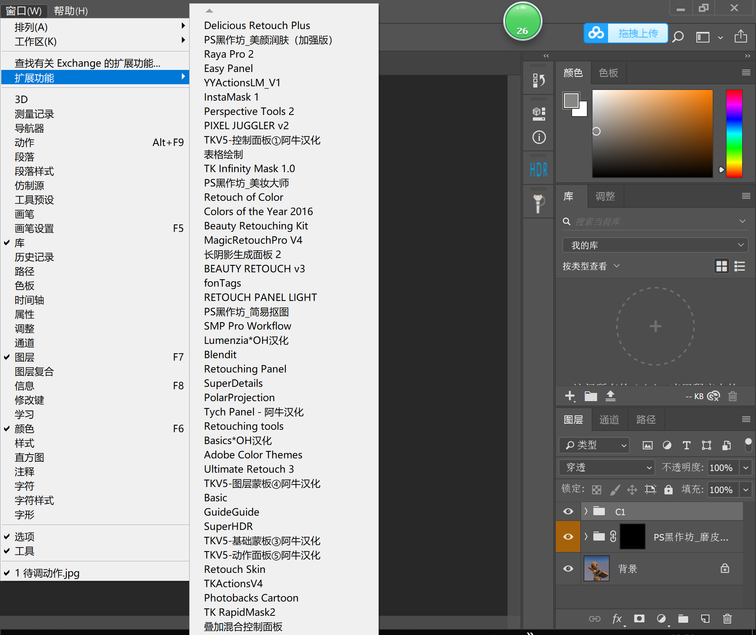The image size is (756, 635).
Task: Choose 动作 from the window menu
Action: click(95, 142)
